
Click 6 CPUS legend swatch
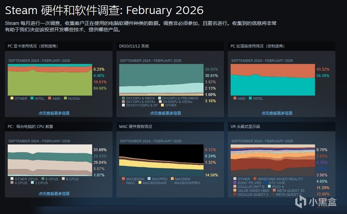[63, 179]
